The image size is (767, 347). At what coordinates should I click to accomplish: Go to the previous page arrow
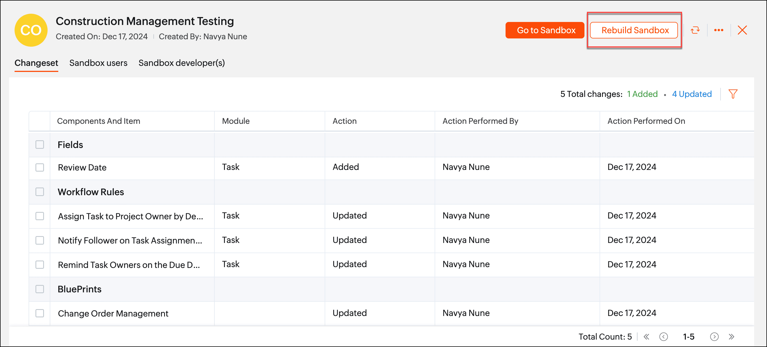coord(664,337)
